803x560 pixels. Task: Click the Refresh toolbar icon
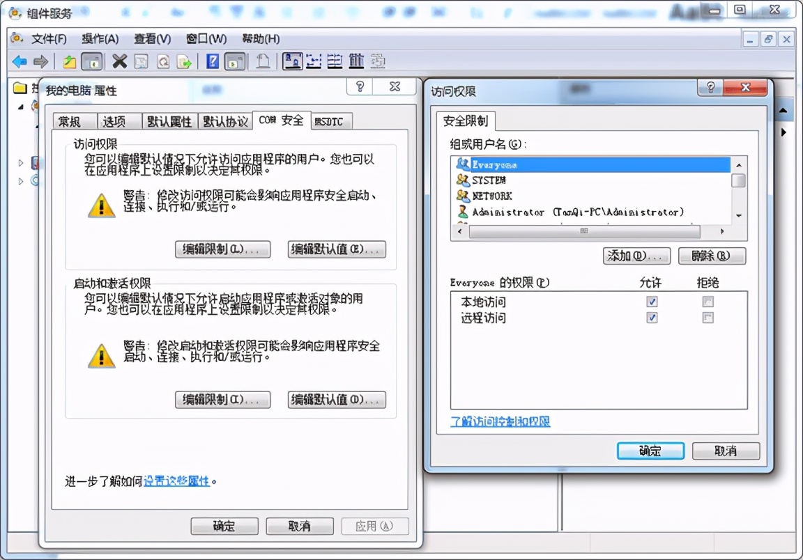click(162, 61)
